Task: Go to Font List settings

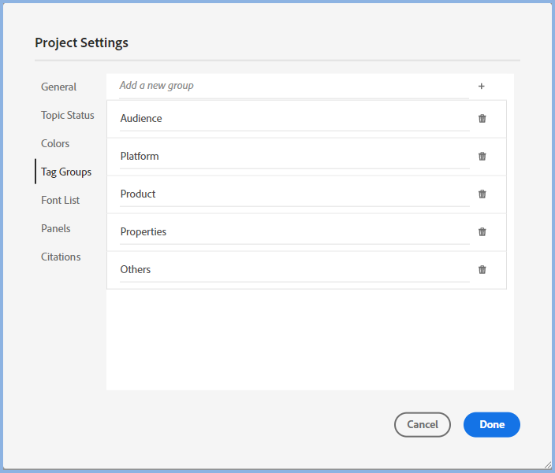Action: point(61,201)
